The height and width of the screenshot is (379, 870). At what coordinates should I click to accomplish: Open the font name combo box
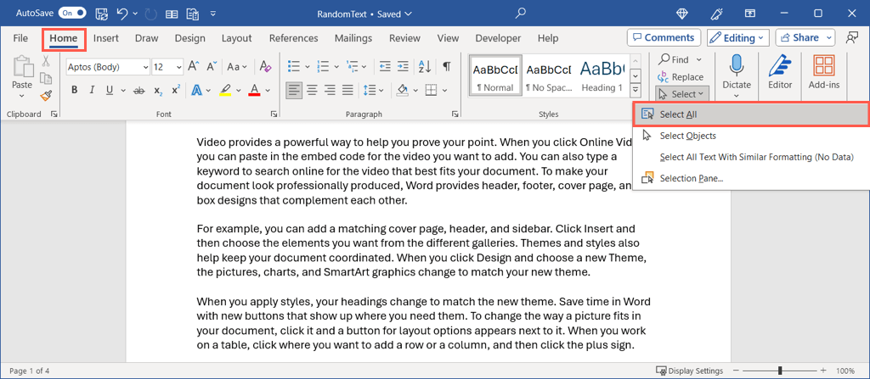[108, 67]
